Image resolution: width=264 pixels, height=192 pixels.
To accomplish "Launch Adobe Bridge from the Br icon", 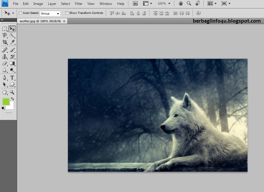I will click(x=135, y=3).
